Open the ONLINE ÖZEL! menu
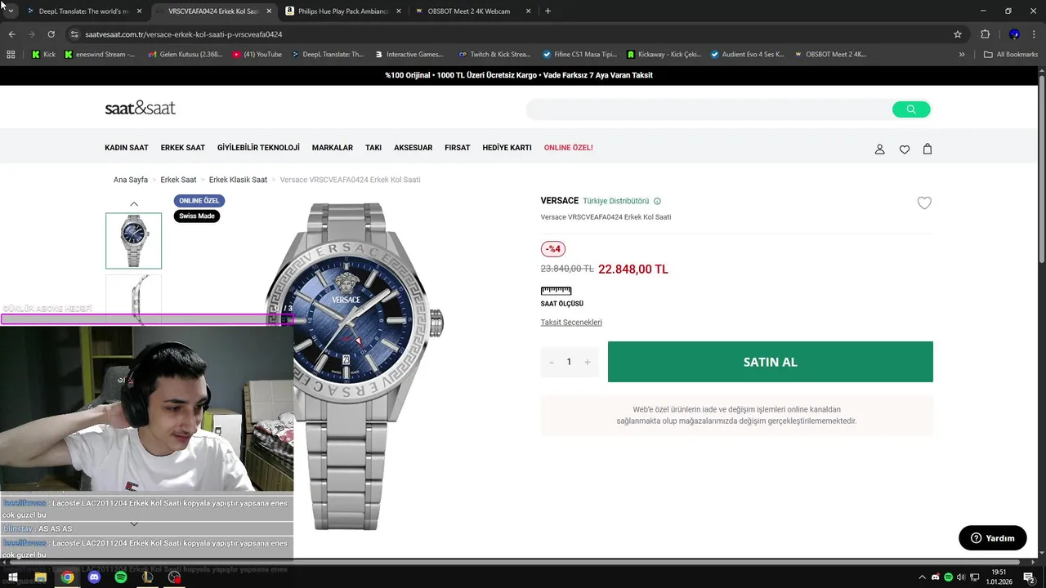The width and height of the screenshot is (1046, 588). point(568,148)
